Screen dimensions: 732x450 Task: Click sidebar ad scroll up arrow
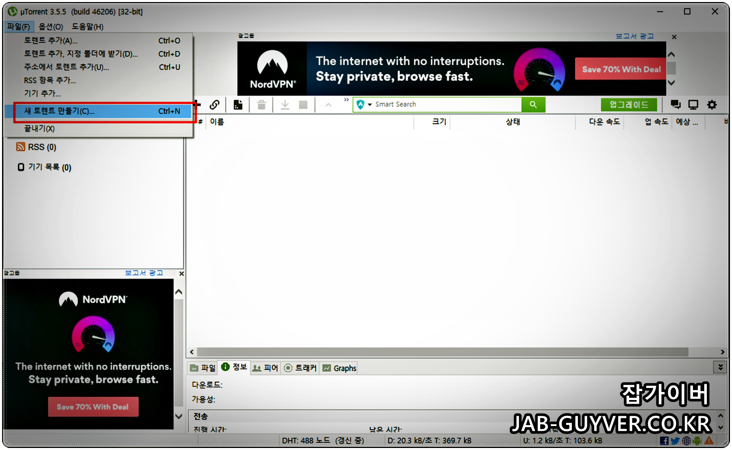pos(179,292)
